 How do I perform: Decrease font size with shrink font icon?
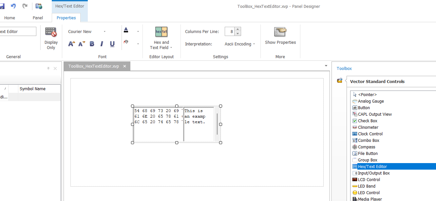pos(82,44)
